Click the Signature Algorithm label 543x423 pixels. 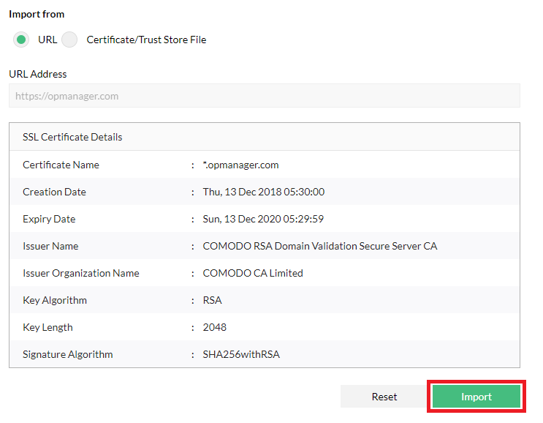click(68, 354)
